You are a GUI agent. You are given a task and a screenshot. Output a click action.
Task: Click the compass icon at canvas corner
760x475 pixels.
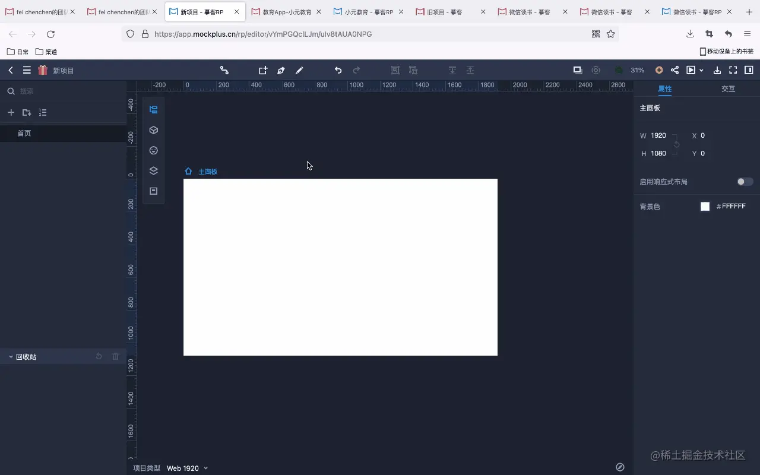coord(620,467)
